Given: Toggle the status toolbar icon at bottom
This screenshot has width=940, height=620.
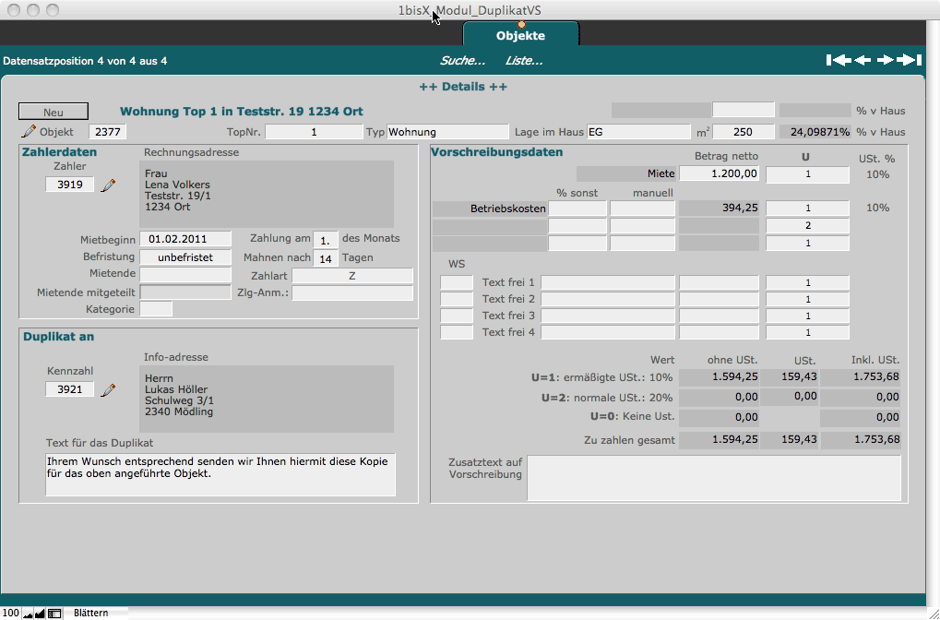Looking at the screenshot, I should pyautogui.click(x=54, y=613).
